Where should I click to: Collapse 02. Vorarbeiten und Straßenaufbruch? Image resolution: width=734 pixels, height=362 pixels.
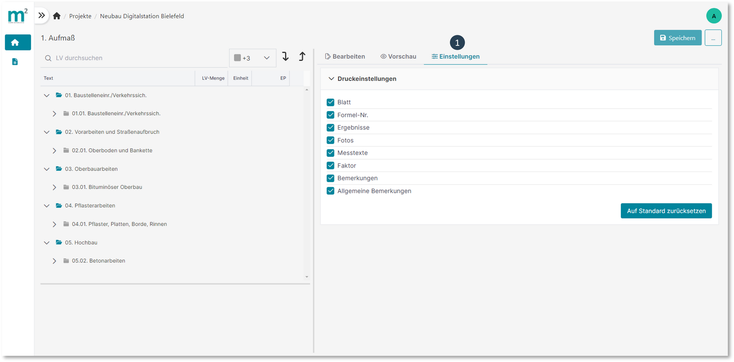(x=47, y=132)
